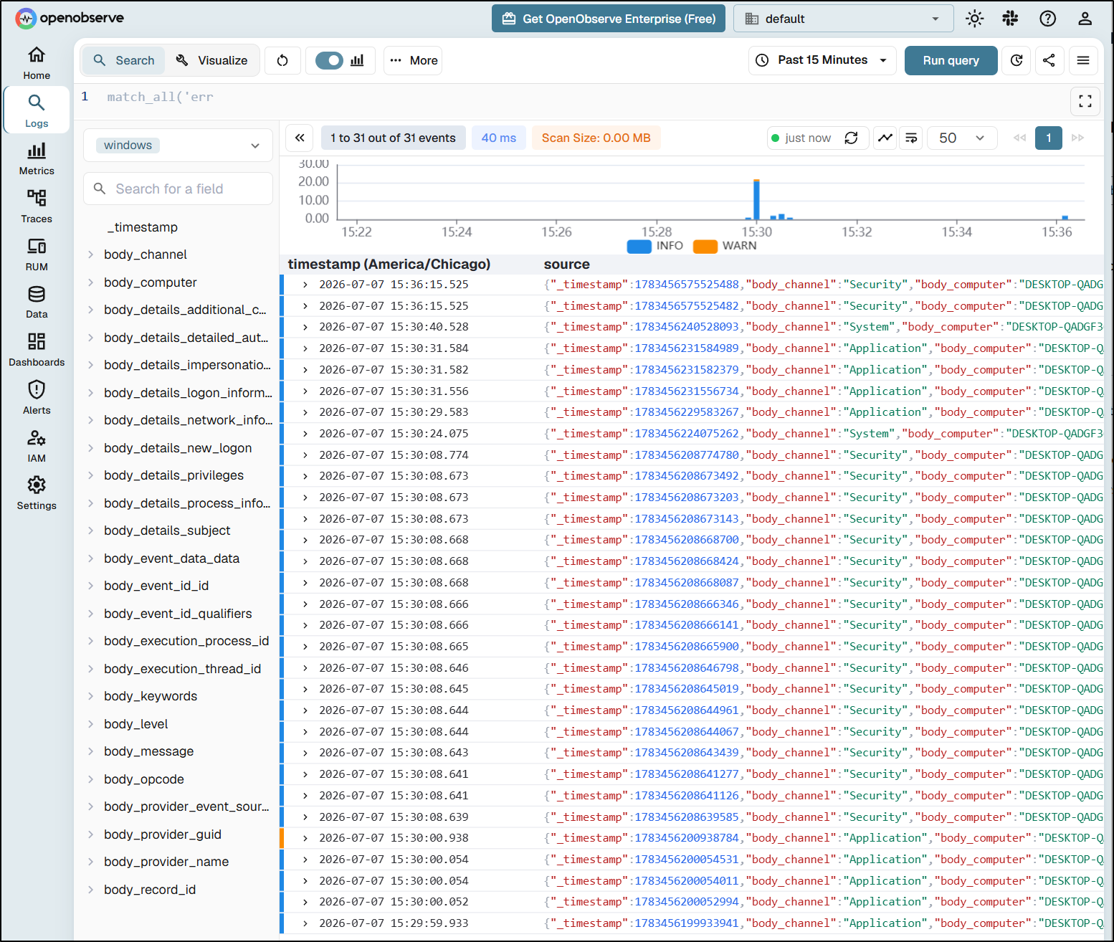Expand the log row at 15:30:40.528
This screenshot has height=942, width=1114.
(x=305, y=327)
